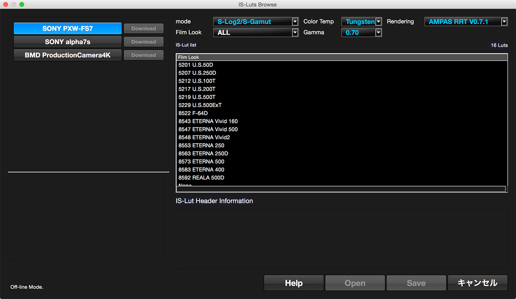Click the horizontal scrollbar under LUT list
Image resolution: width=516 pixels, height=299 pixels.
341,189
